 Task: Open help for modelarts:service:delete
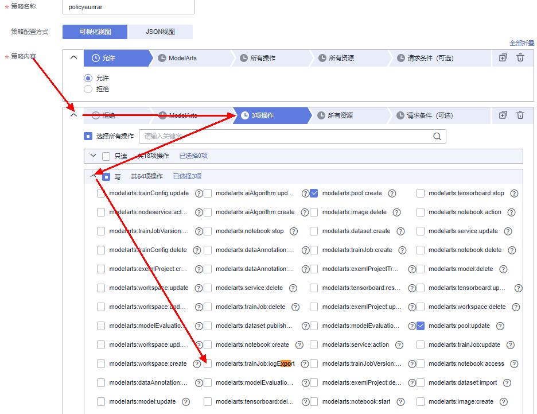(293, 288)
